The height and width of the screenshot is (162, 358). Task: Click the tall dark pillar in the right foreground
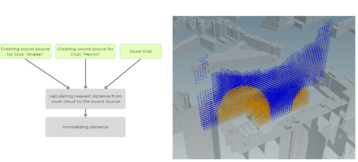click(x=314, y=139)
